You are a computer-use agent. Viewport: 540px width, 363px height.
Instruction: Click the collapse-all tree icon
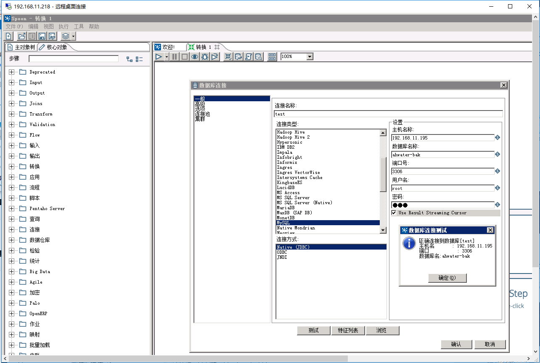pos(139,59)
